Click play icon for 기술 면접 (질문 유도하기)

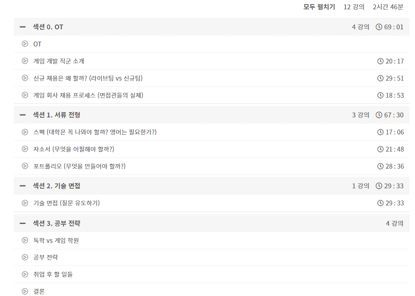click(25, 203)
